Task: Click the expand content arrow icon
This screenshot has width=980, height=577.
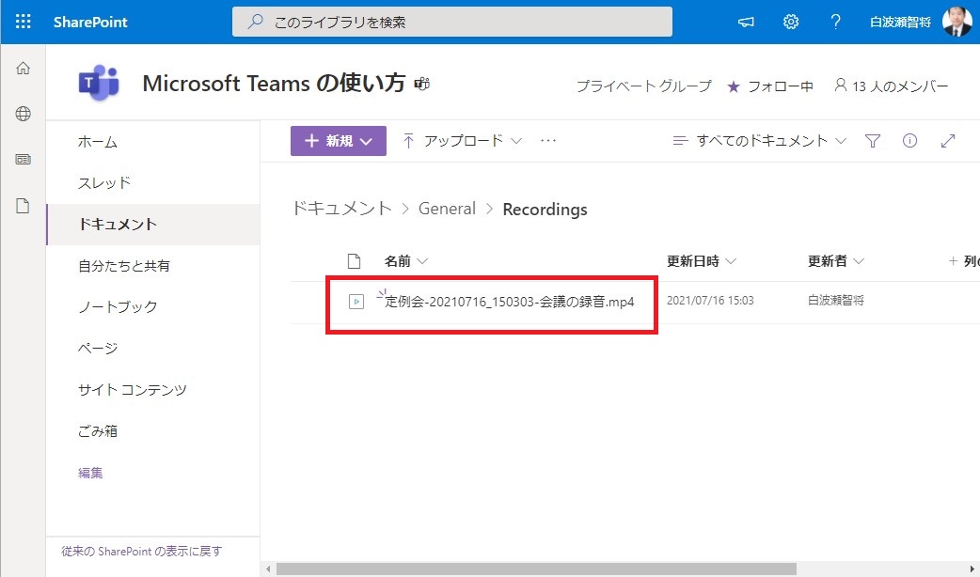Action: pyautogui.click(x=947, y=141)
